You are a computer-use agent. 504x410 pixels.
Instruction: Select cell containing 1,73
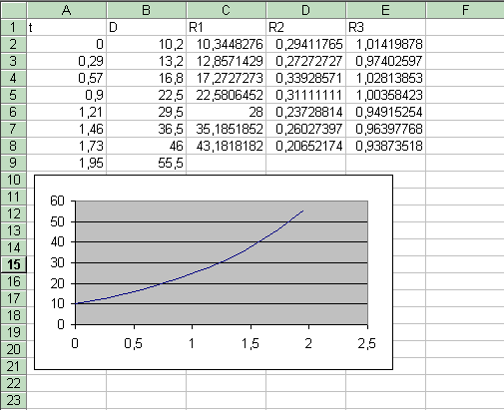click(x=67, y=146)
